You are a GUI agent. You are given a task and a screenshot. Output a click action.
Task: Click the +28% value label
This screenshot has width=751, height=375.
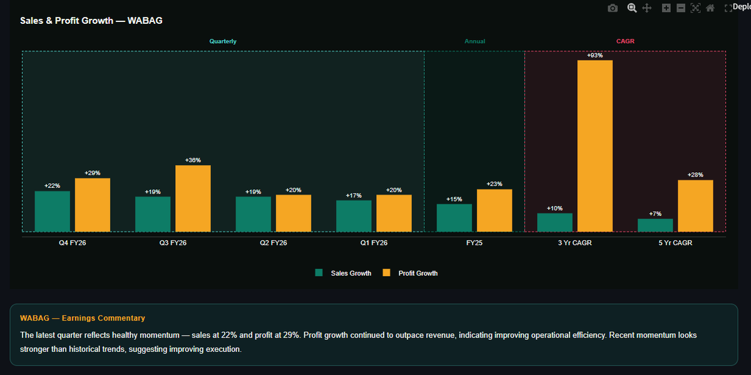[x=695, y=175]
